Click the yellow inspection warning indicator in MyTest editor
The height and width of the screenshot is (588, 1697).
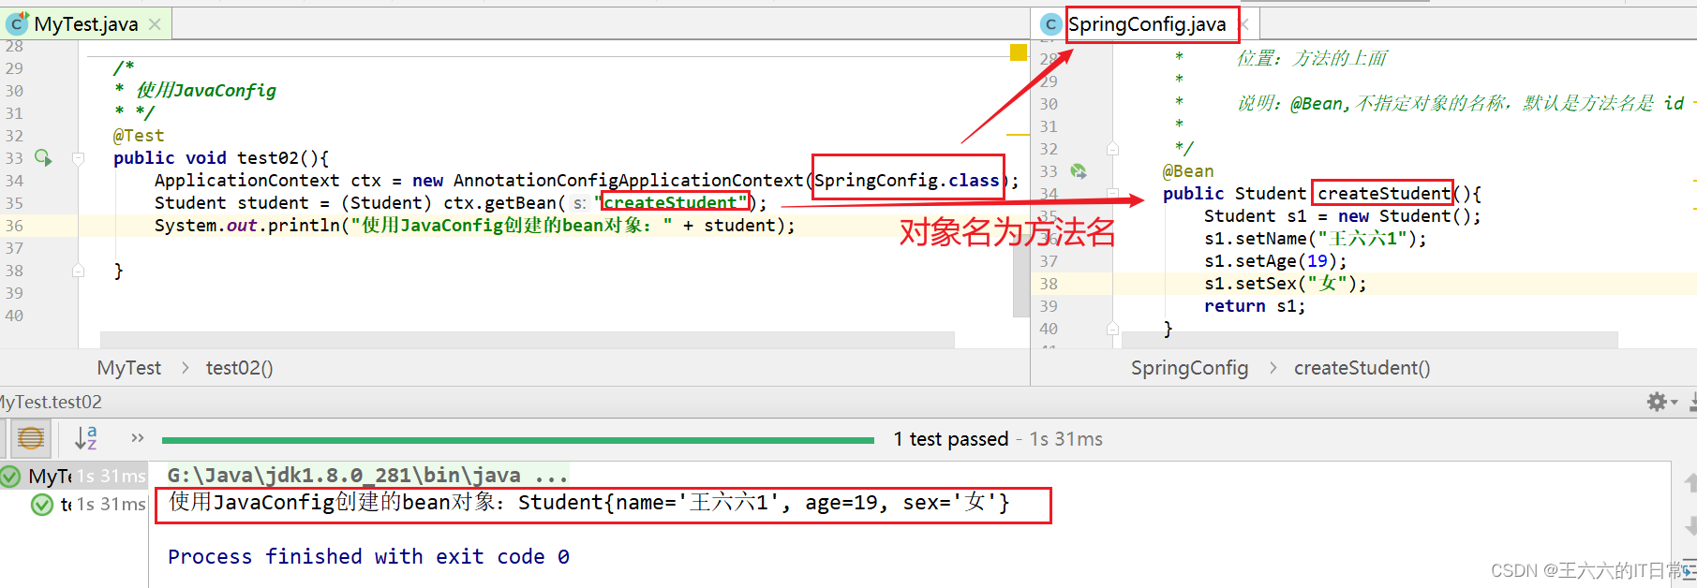coord(1019,52)
